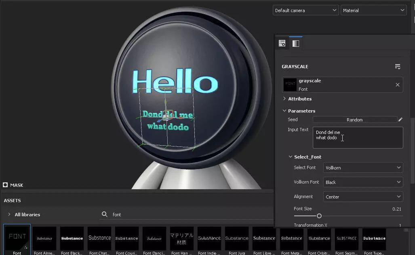This screenshot has width=415, height=255.
Task: Click the seed edit pencil icon
Action: pyautogui.click(x=400, y=120)
